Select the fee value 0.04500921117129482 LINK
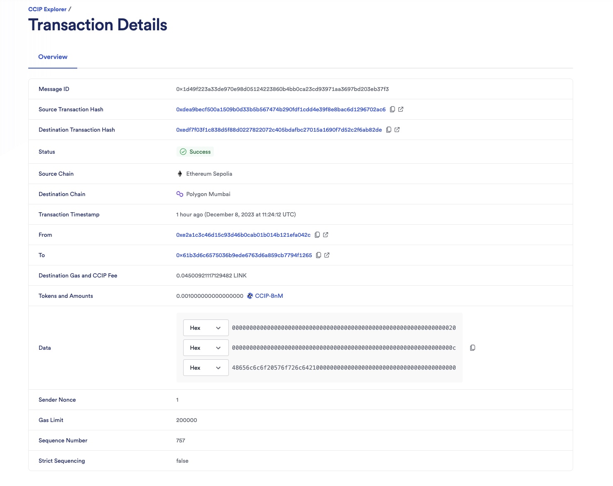 point(211,276)
